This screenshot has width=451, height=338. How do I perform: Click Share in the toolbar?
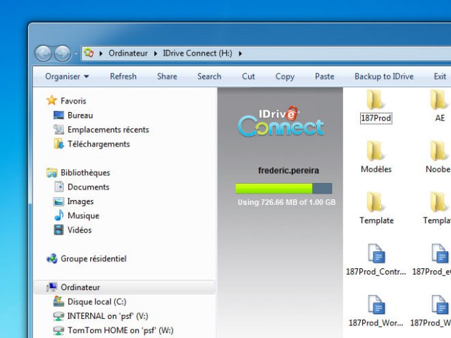(x=167, y=77)
